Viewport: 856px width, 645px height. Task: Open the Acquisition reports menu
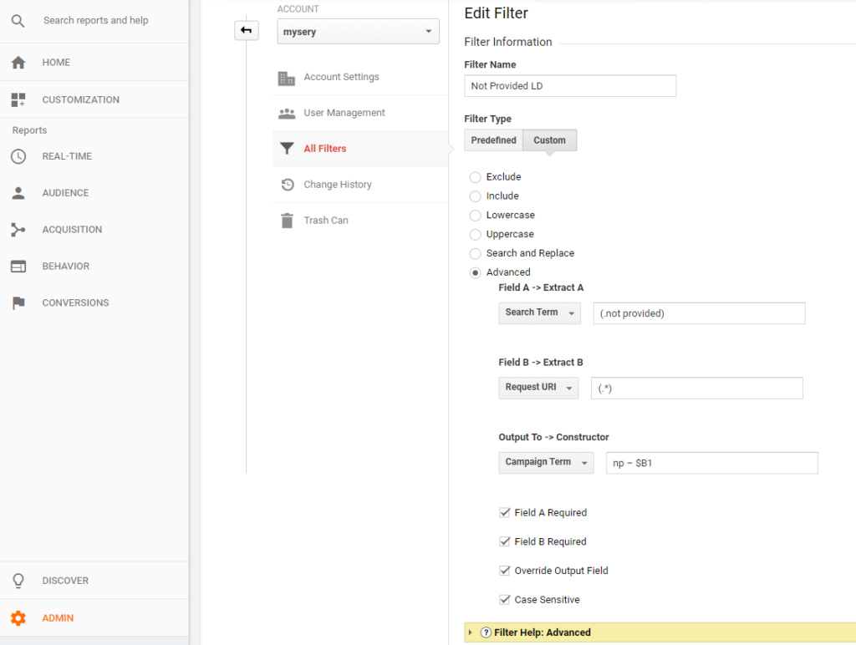(x=72, y=230)
